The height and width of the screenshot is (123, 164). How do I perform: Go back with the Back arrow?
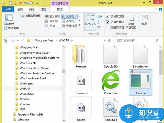pyautogui.click(x=6, y=40)
